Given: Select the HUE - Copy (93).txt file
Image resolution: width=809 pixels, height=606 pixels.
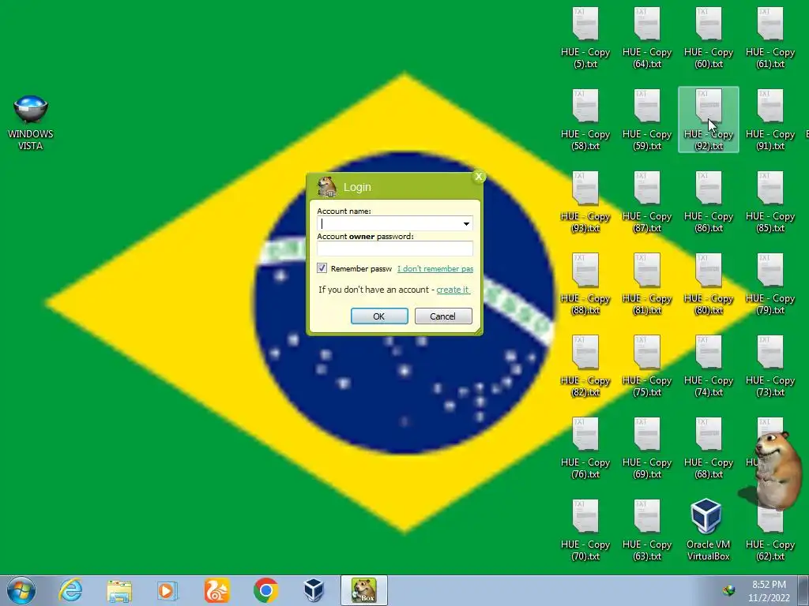Looking at the screenshot, I should 585,202.
